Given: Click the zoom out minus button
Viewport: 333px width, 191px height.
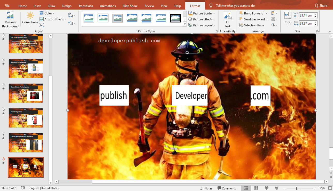Looking at the screenshot, I should (x=284, y=188).
